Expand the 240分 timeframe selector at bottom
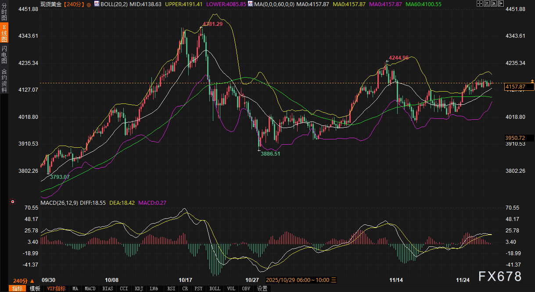This screenshot has height=292, width=535. coord(23,281)
